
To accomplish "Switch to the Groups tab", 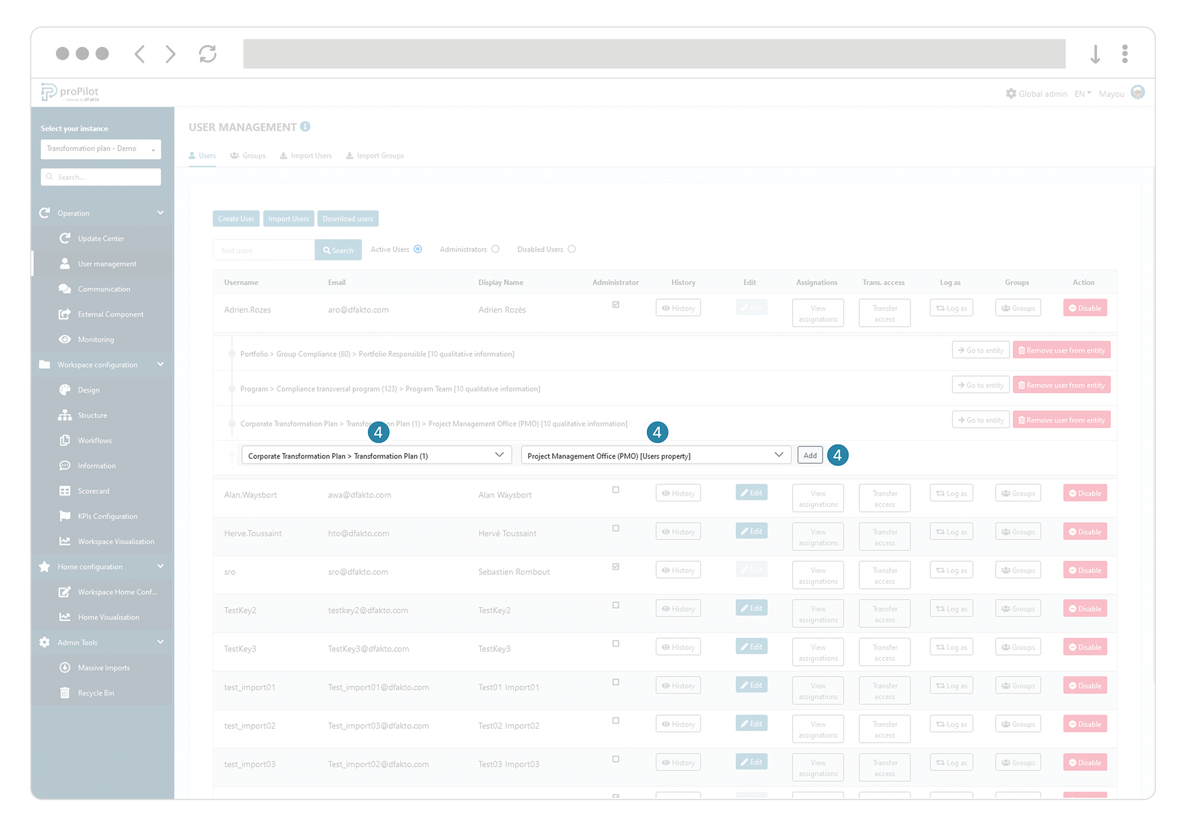I will 248,155.
